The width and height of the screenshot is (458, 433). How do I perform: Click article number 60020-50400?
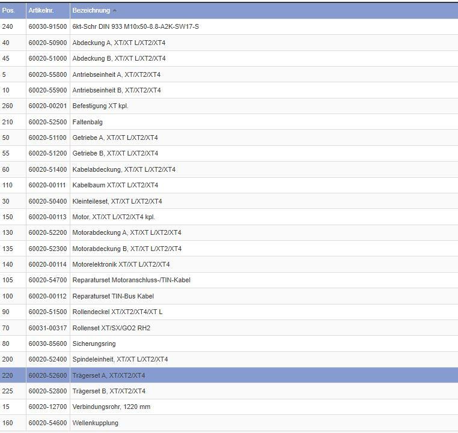coord(47,201)
